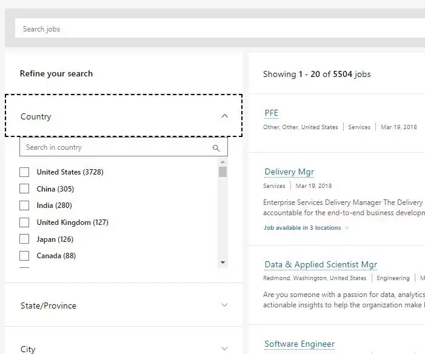Enable the India (280) filter checkbox

coord(24,205)
